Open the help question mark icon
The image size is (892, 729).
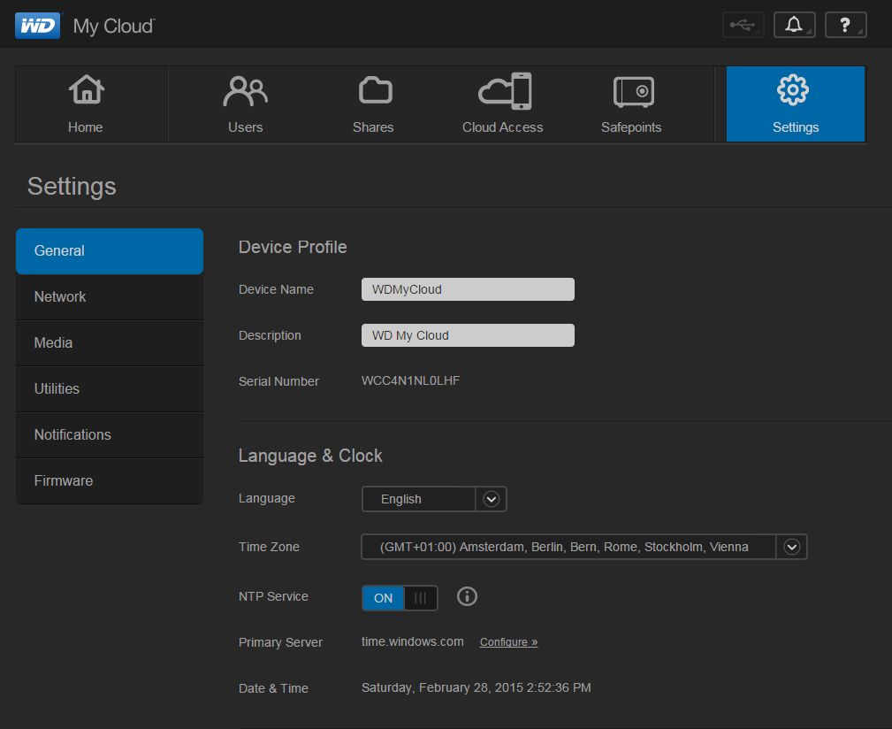point(845,25)
